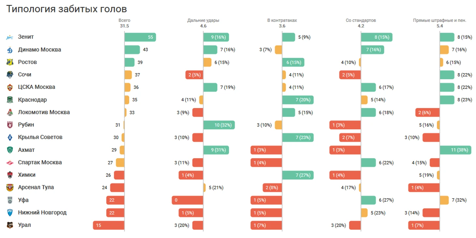Click the Lokomotiv Moscow logo
Viewport: 476px width, 238px height.
(x=10, y=112)
